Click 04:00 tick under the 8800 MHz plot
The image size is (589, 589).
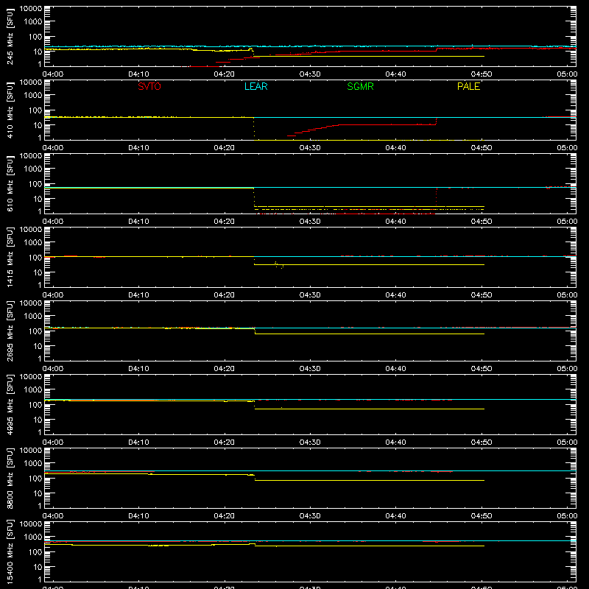(x=53, y=516)
